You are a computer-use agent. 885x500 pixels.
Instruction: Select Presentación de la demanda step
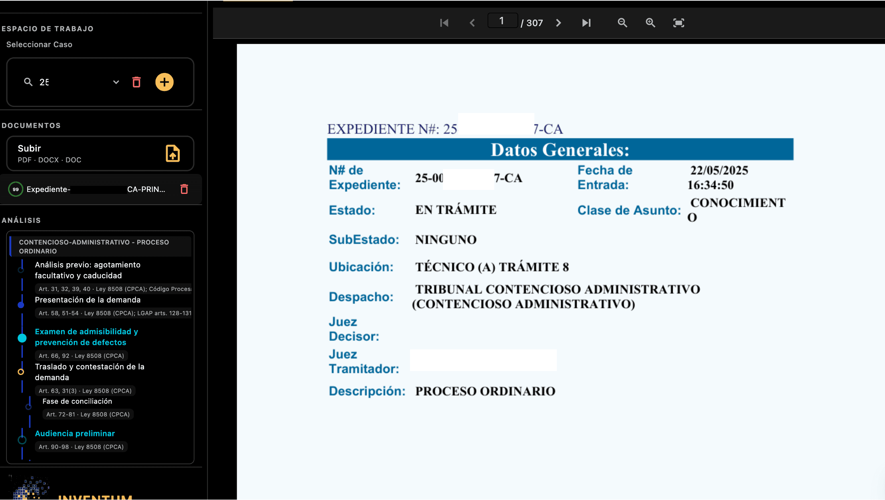(88, 300)
